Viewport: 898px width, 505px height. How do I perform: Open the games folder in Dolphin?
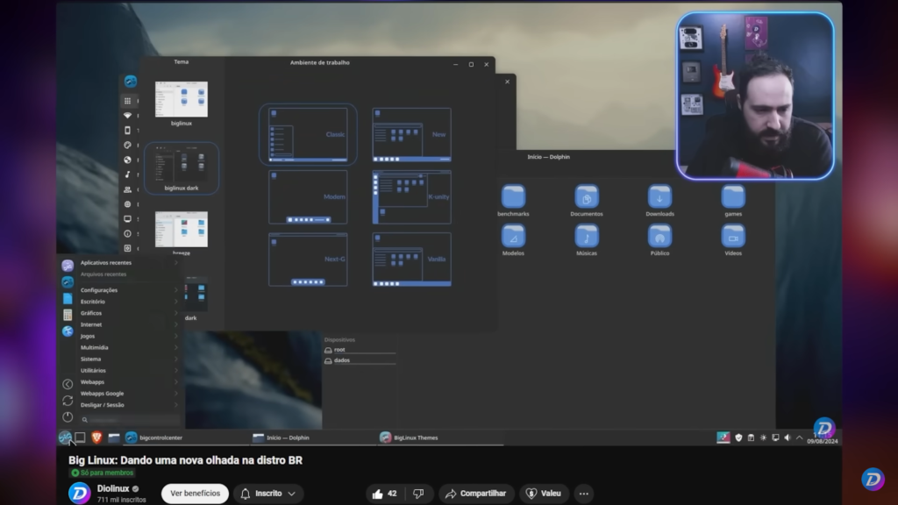click(733, 201)
